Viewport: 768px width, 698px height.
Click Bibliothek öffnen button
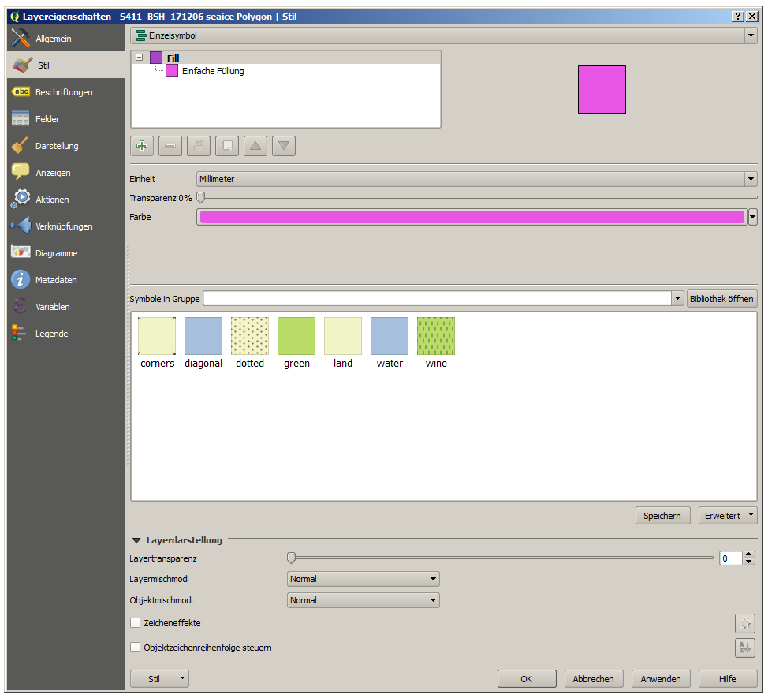(721, 298)
